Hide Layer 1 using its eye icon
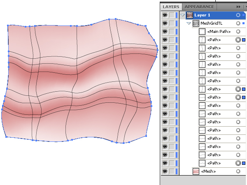This screenshot has width=247, height=185. click(165, 15)
